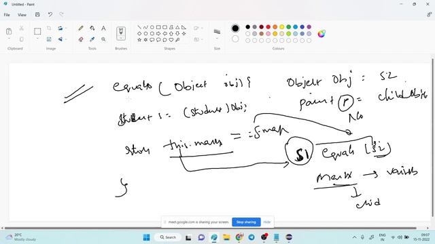Screen dimensions: 435x244
Task: Expand the Paste options arrow
Action: point(9,39)
